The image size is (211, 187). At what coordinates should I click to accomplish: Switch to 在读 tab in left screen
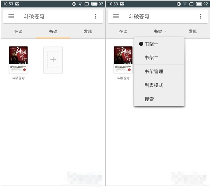click(x=18, y=31)
